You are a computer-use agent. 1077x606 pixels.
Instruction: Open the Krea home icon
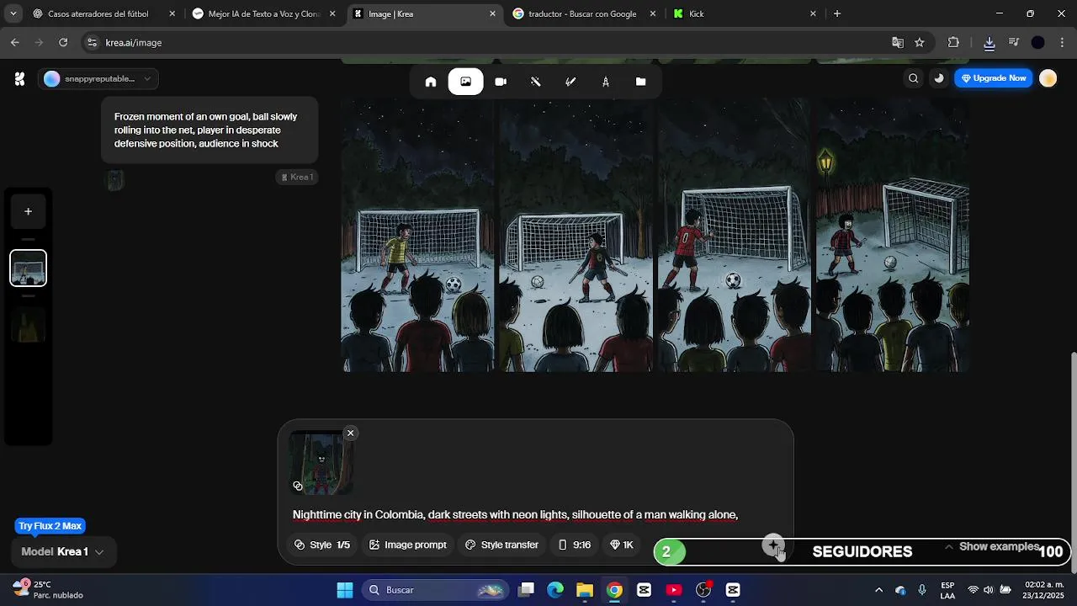coord(431,82)
